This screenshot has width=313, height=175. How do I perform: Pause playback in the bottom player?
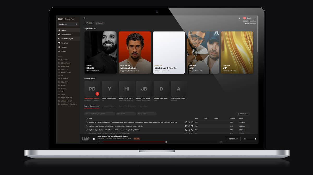point(94,139)
